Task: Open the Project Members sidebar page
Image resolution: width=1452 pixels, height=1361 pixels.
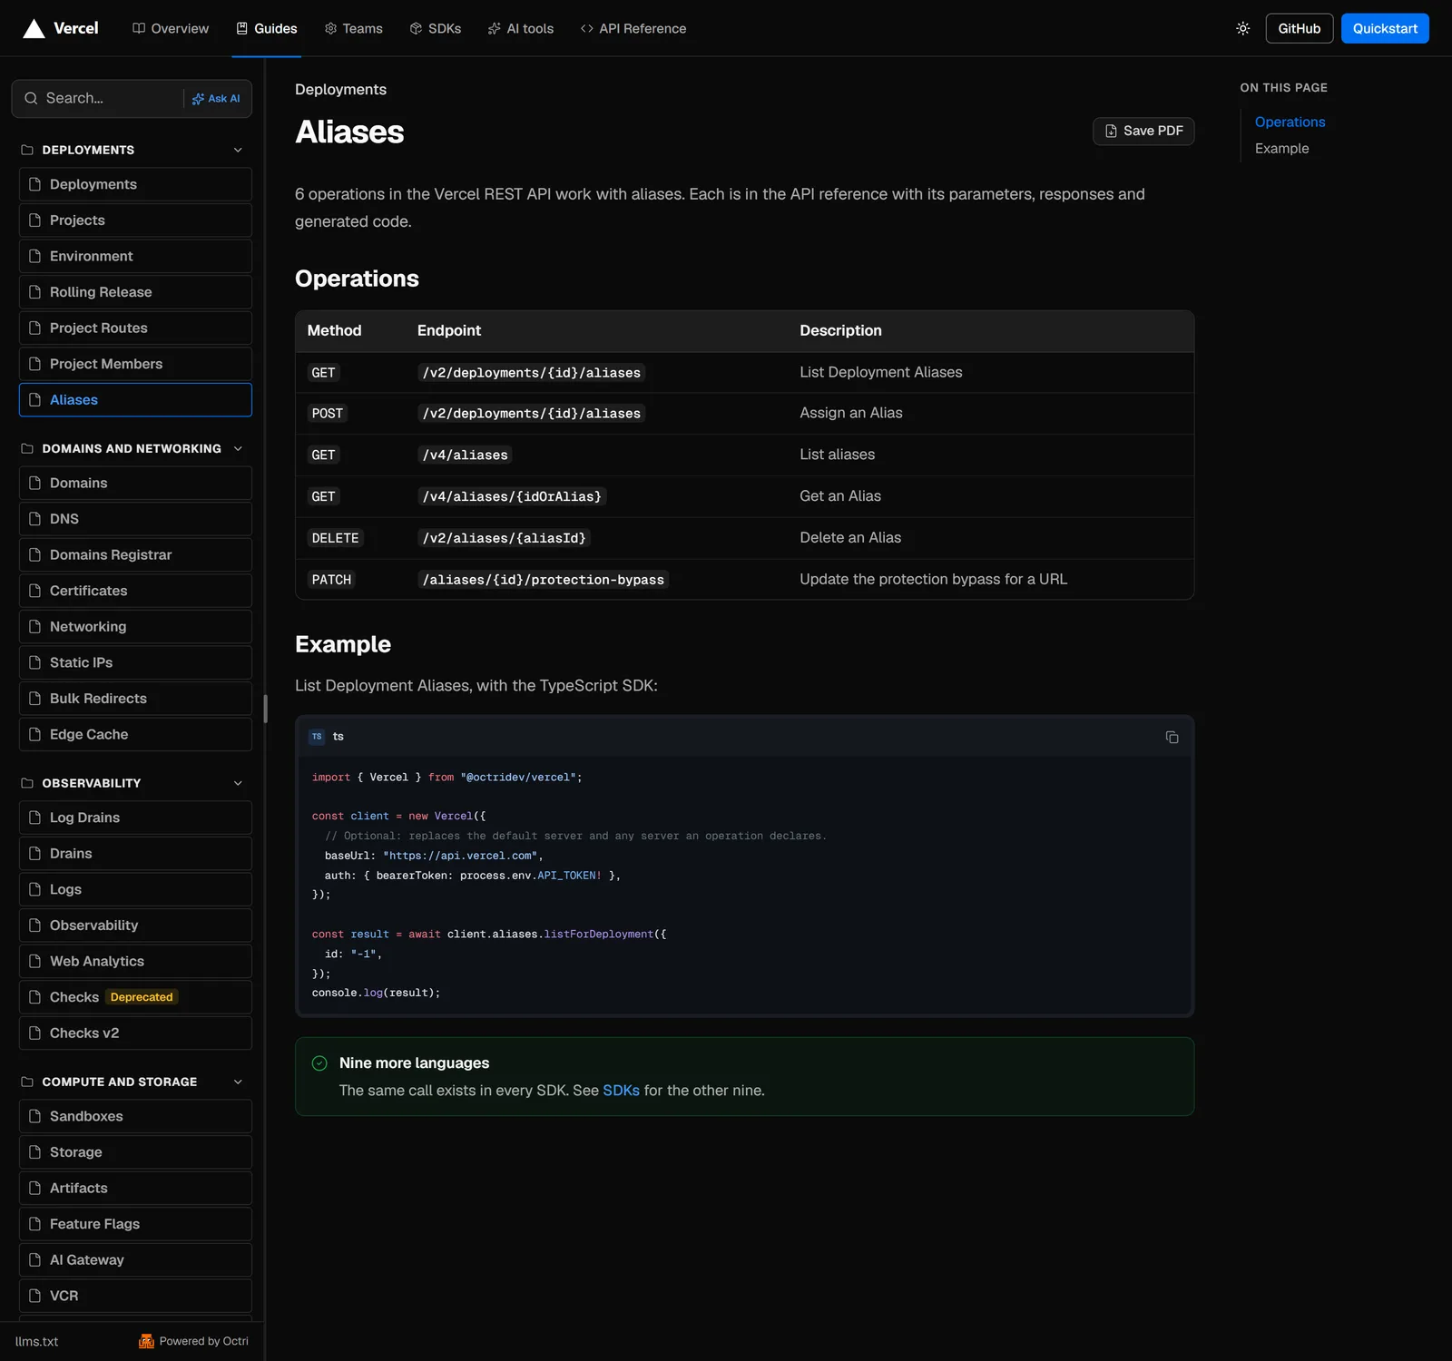Action: pyautogui.click(x=135, y=364)
